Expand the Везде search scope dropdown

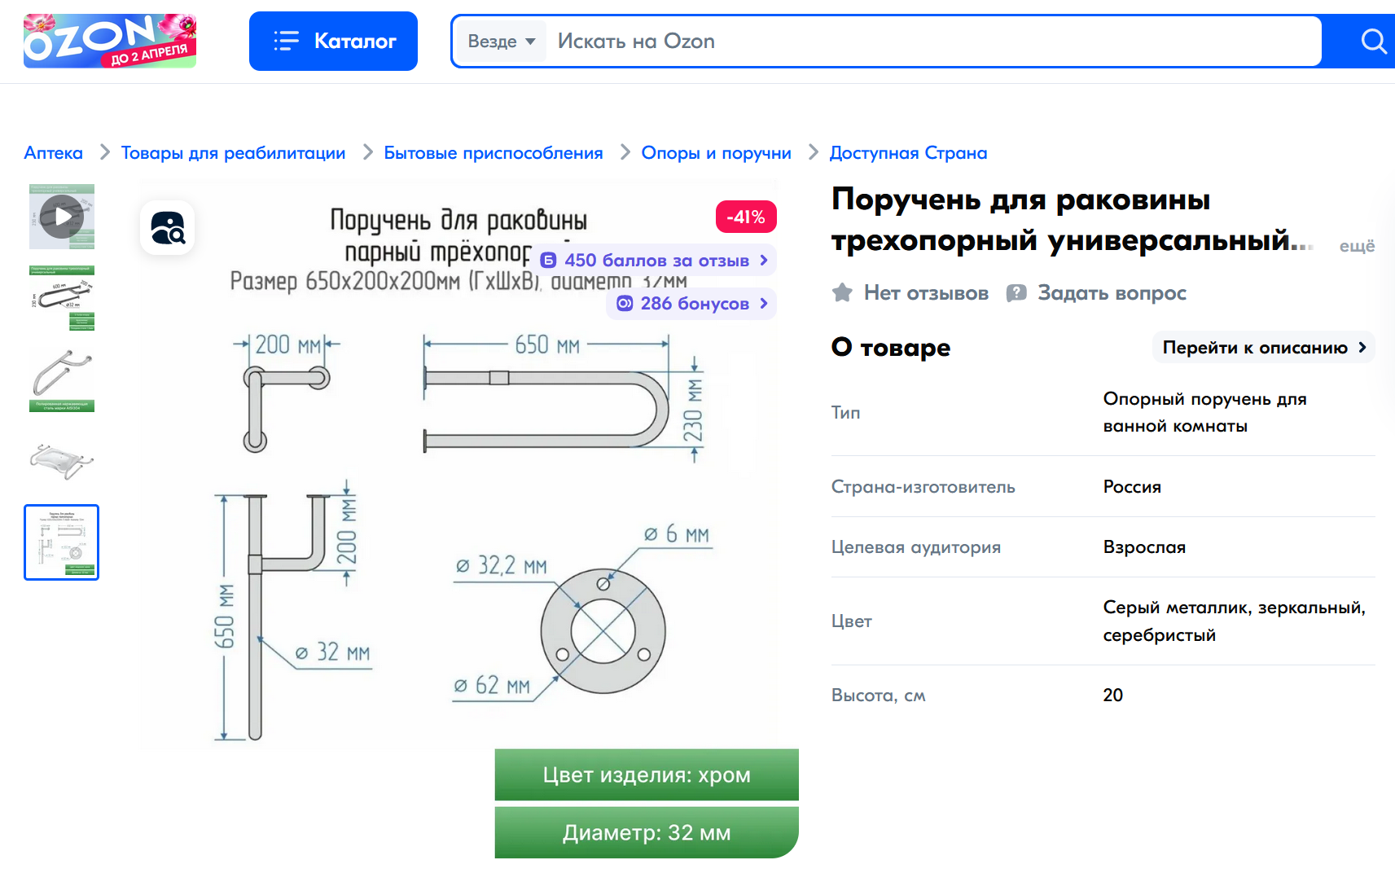tap(501, 42)
